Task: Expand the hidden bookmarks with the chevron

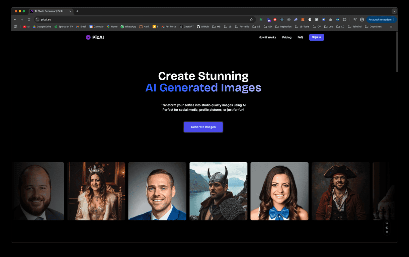Action: click(391, 26)
